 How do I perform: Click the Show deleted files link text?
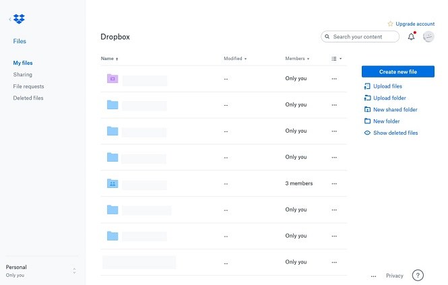pyautogui.click(x=395, y=133)
